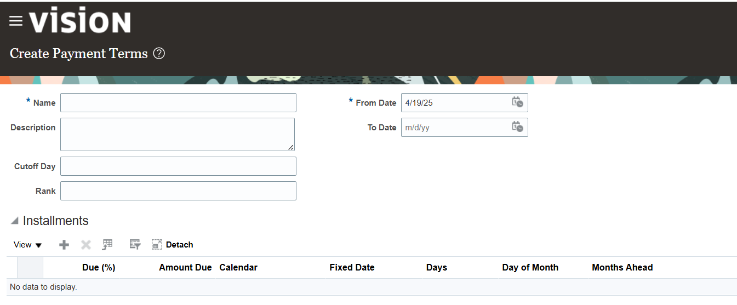Click the Rank input field
Viewport: 737px width, 305px height.
point(178,191)
